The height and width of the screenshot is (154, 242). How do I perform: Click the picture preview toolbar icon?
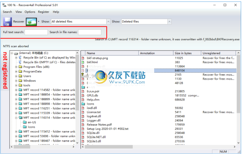[x=31, y=22]
